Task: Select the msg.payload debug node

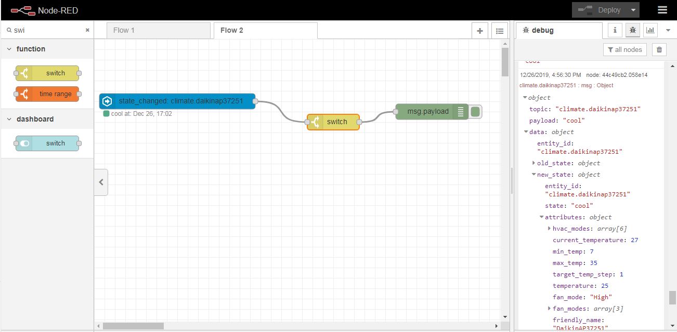Action: click(x=432, y=111)
